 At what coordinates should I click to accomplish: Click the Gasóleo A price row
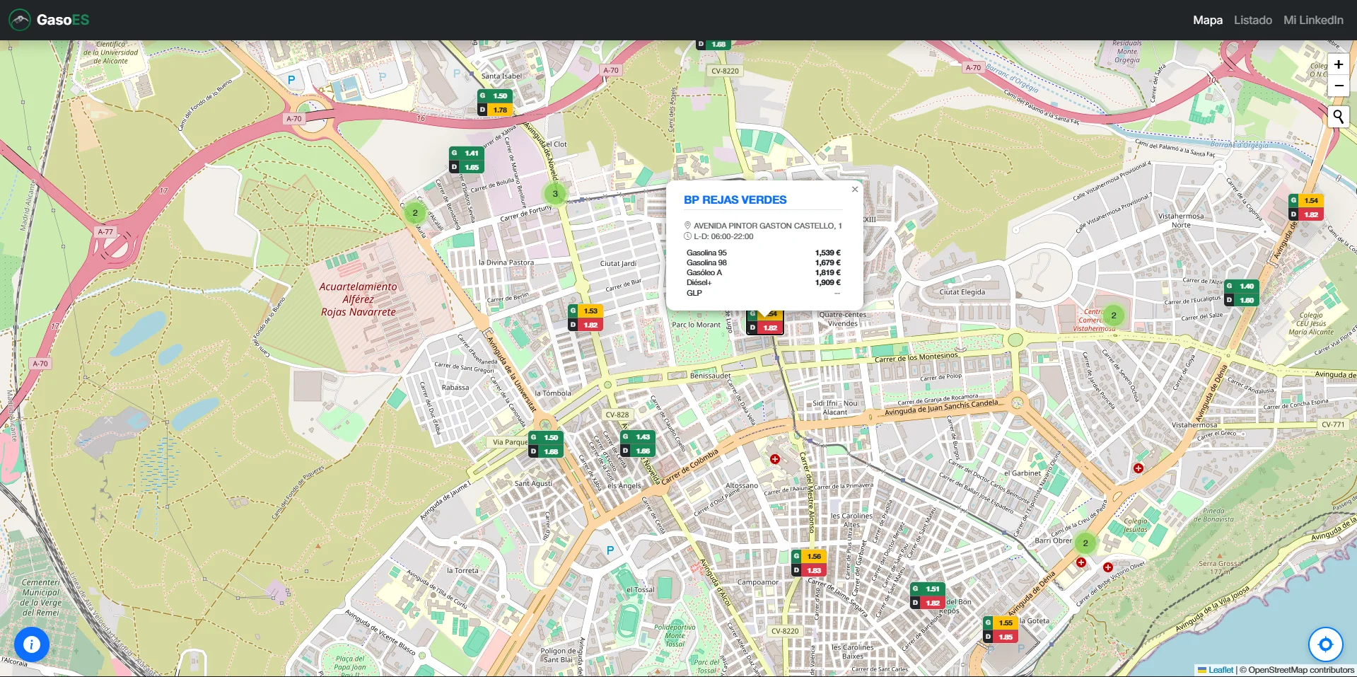pyautogui.click(x=763, y=272)
